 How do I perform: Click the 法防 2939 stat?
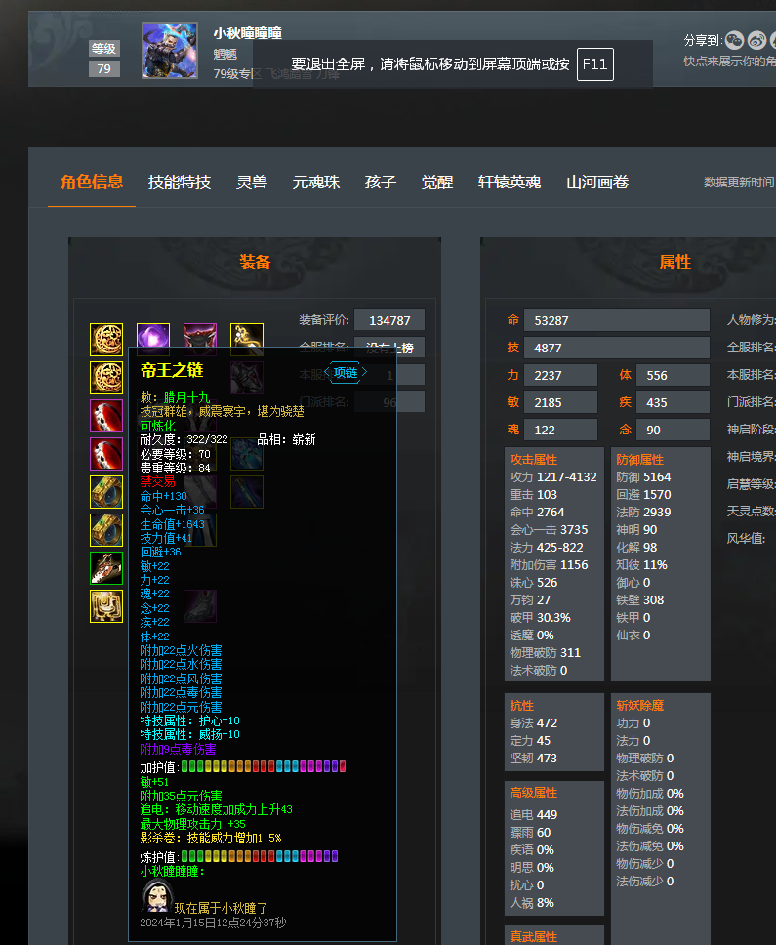(x=643, y=512)
